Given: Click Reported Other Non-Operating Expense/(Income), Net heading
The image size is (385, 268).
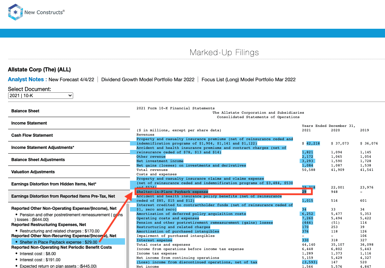Looking at the screenshot, I should coord(64,208).
